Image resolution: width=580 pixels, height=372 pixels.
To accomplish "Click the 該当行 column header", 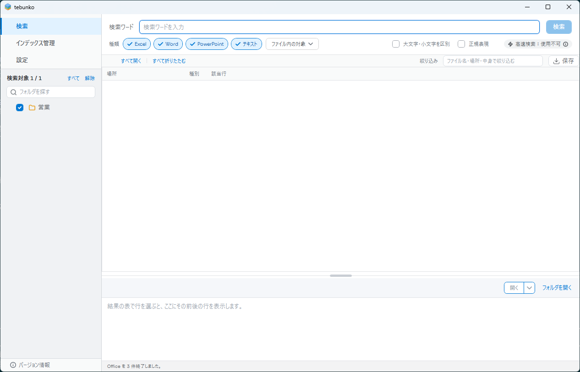I will (x=219, y=74).
